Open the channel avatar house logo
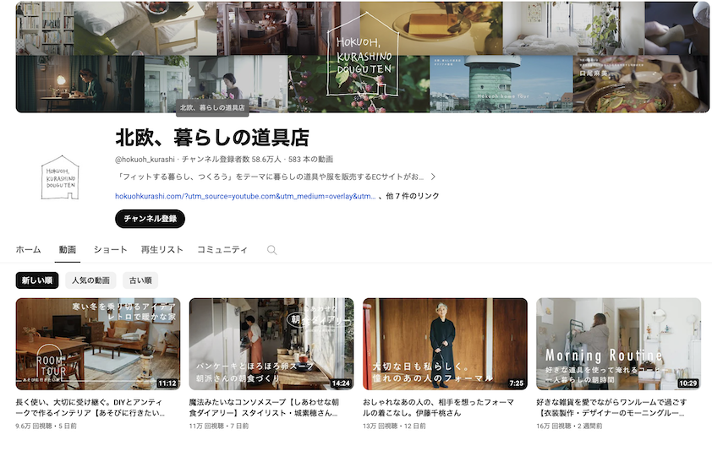 coord(60,177)
